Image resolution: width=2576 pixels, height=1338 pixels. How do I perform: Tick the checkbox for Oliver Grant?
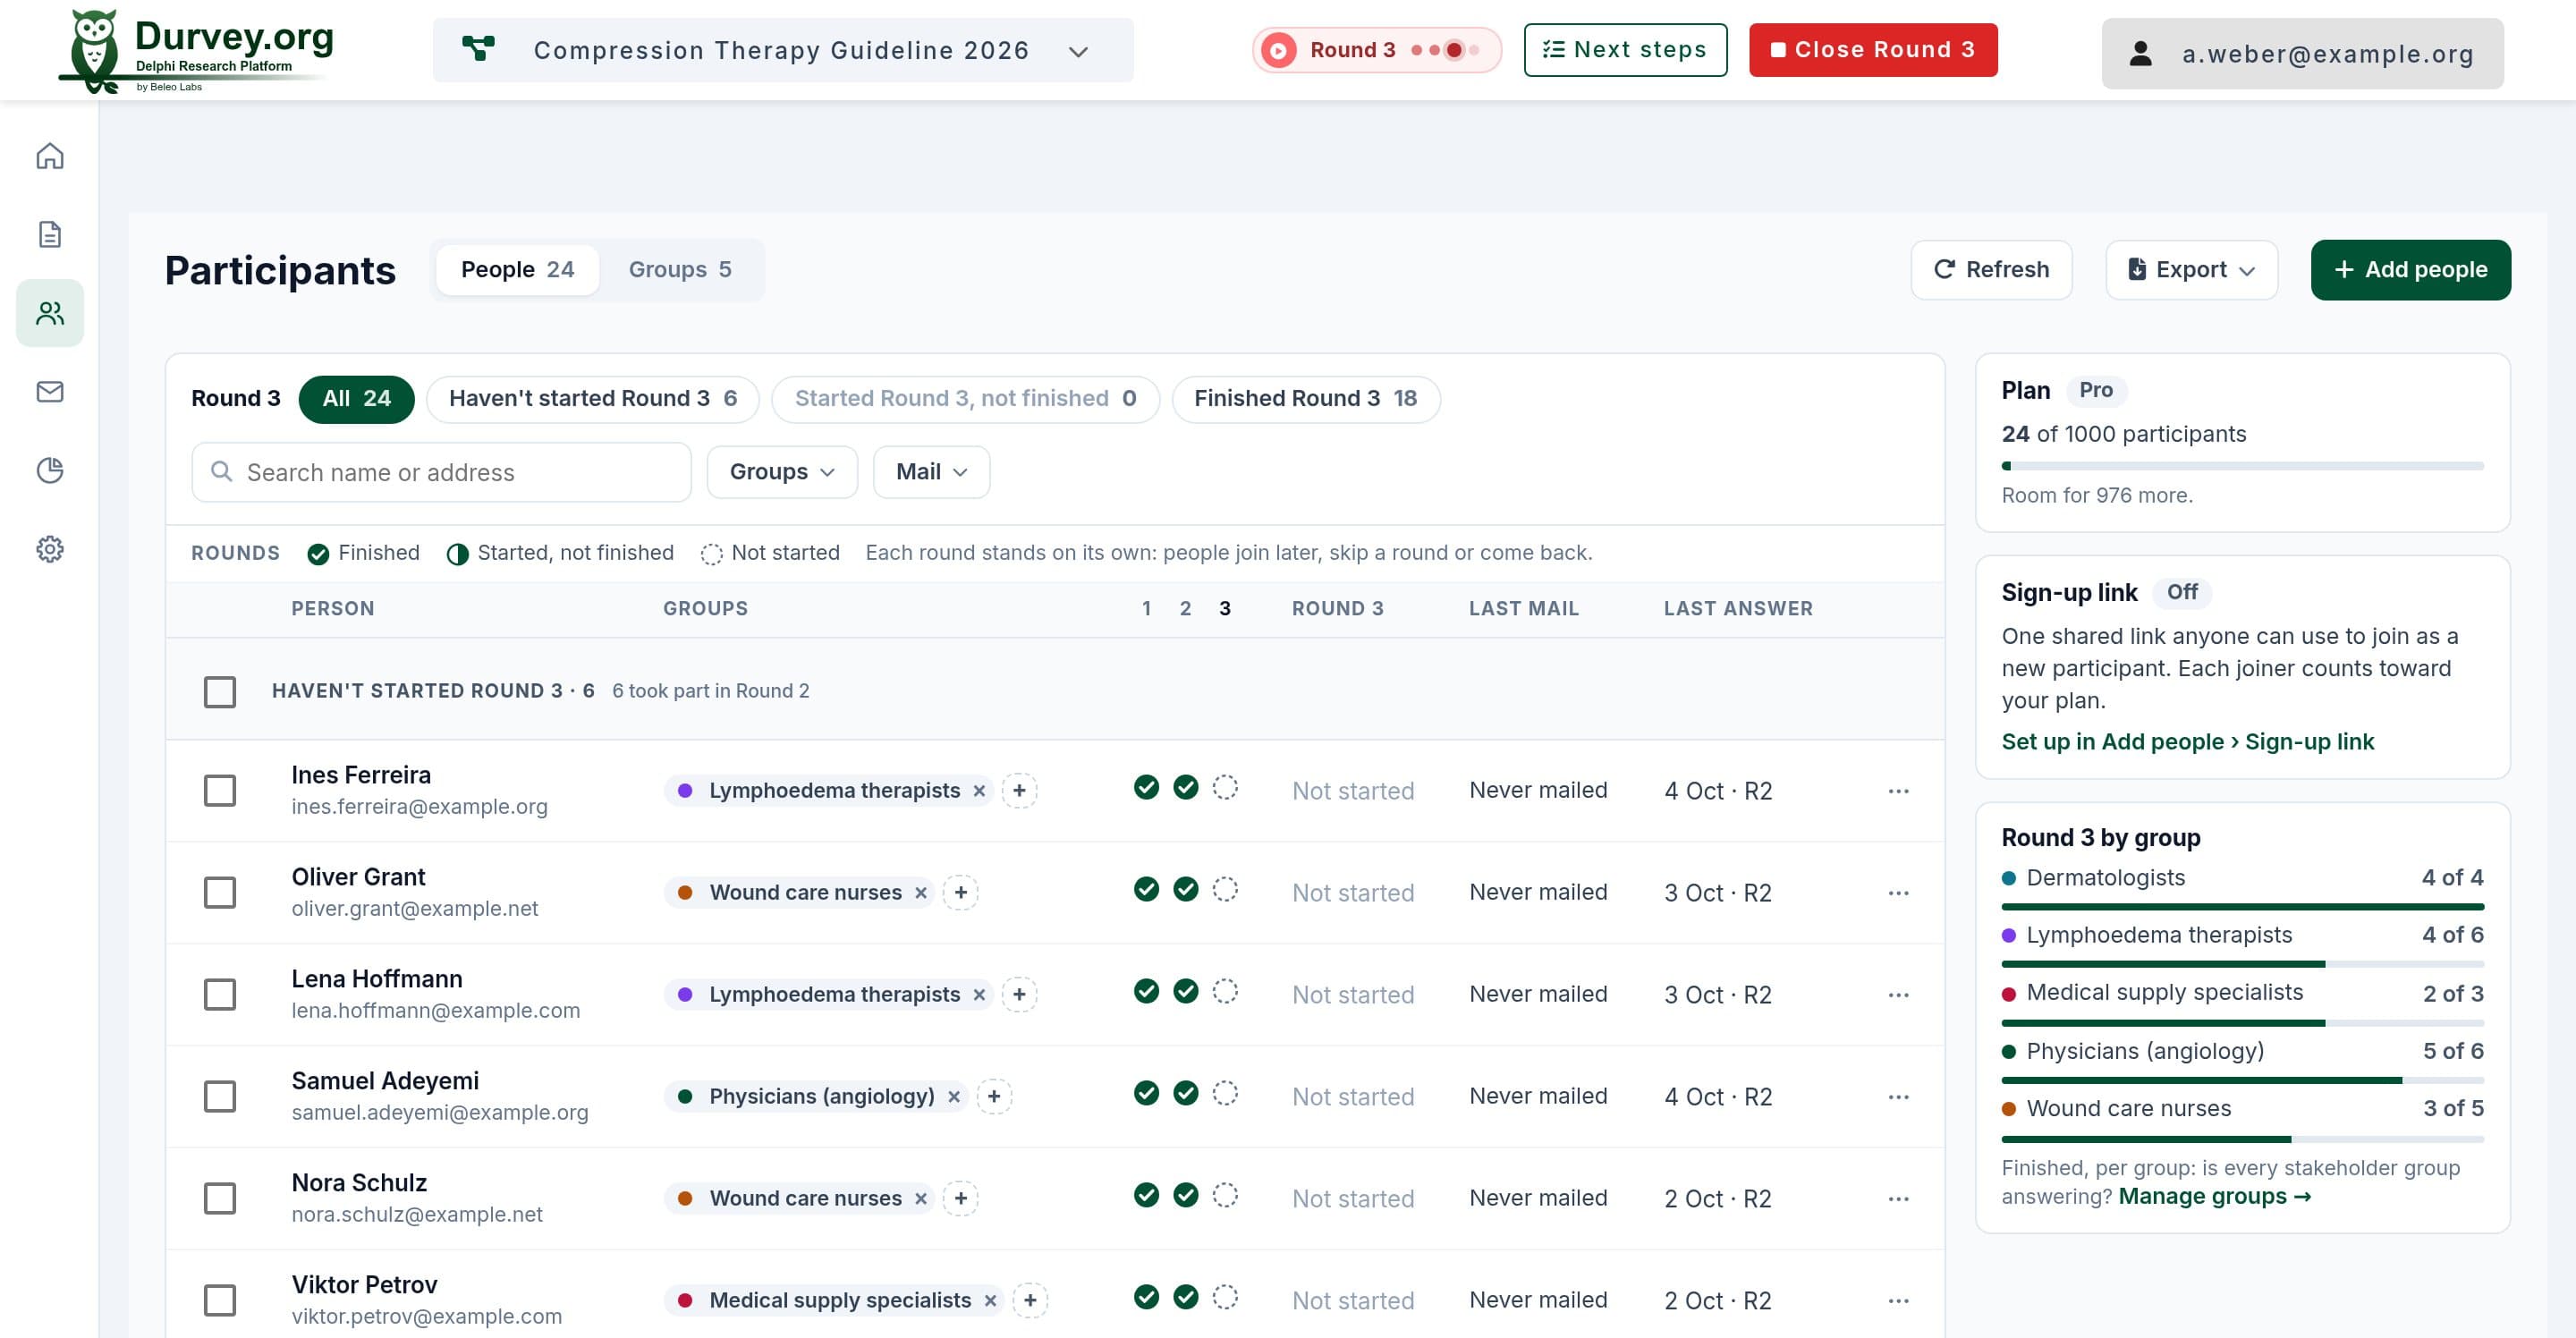click(220, 893)
